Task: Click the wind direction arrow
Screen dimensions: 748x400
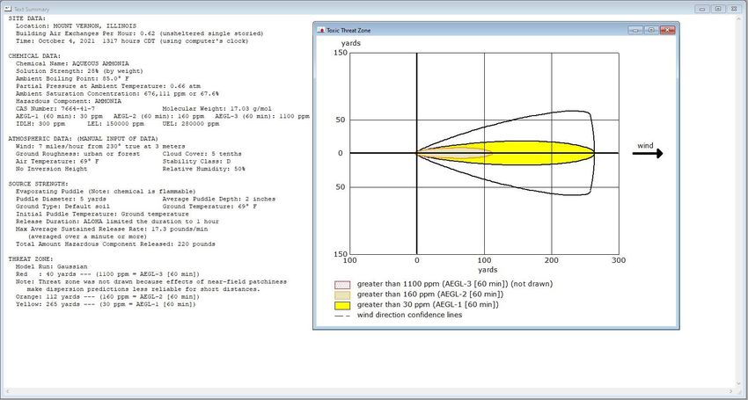Action: (x=648, y=153)
